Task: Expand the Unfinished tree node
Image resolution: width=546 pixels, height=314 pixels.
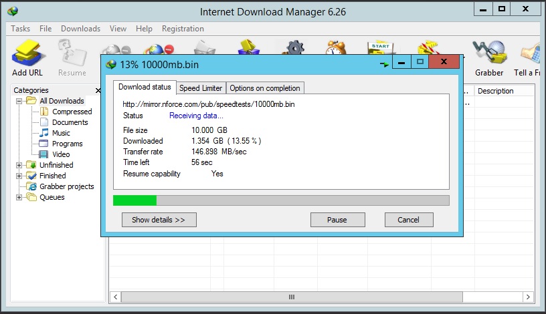Action: tap(19, 165)
